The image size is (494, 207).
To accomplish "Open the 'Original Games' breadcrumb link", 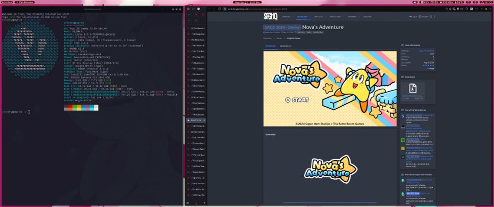I will [x=293, y=38].
